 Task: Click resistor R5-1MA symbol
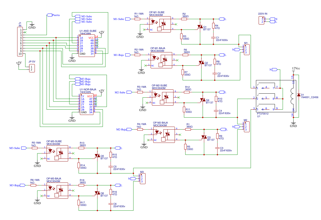pos(35,148)
